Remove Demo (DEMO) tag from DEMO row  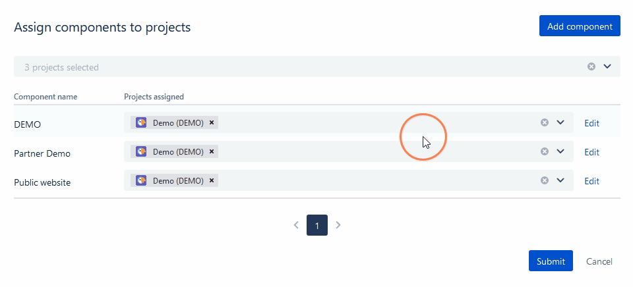click(211, 122)
